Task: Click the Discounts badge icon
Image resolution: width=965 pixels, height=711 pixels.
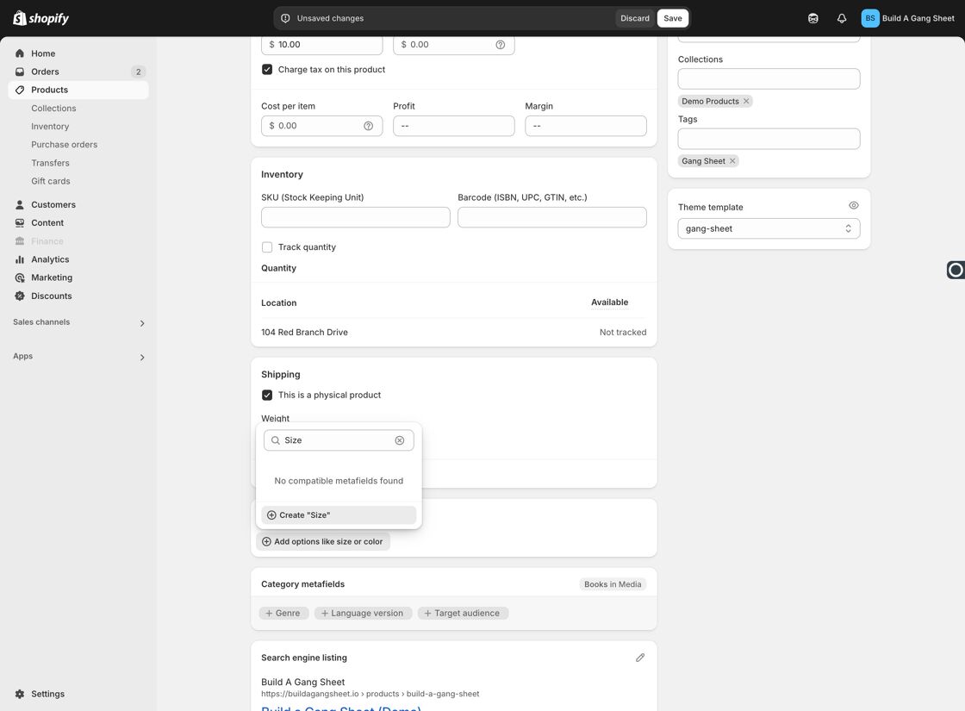Action: [20, 296]
